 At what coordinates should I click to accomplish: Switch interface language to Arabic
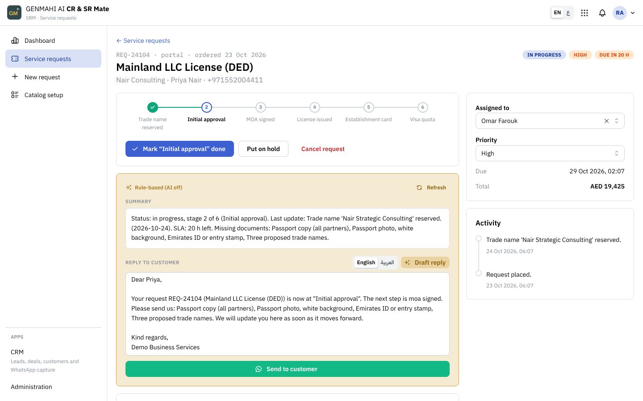(x=568, y=13)
